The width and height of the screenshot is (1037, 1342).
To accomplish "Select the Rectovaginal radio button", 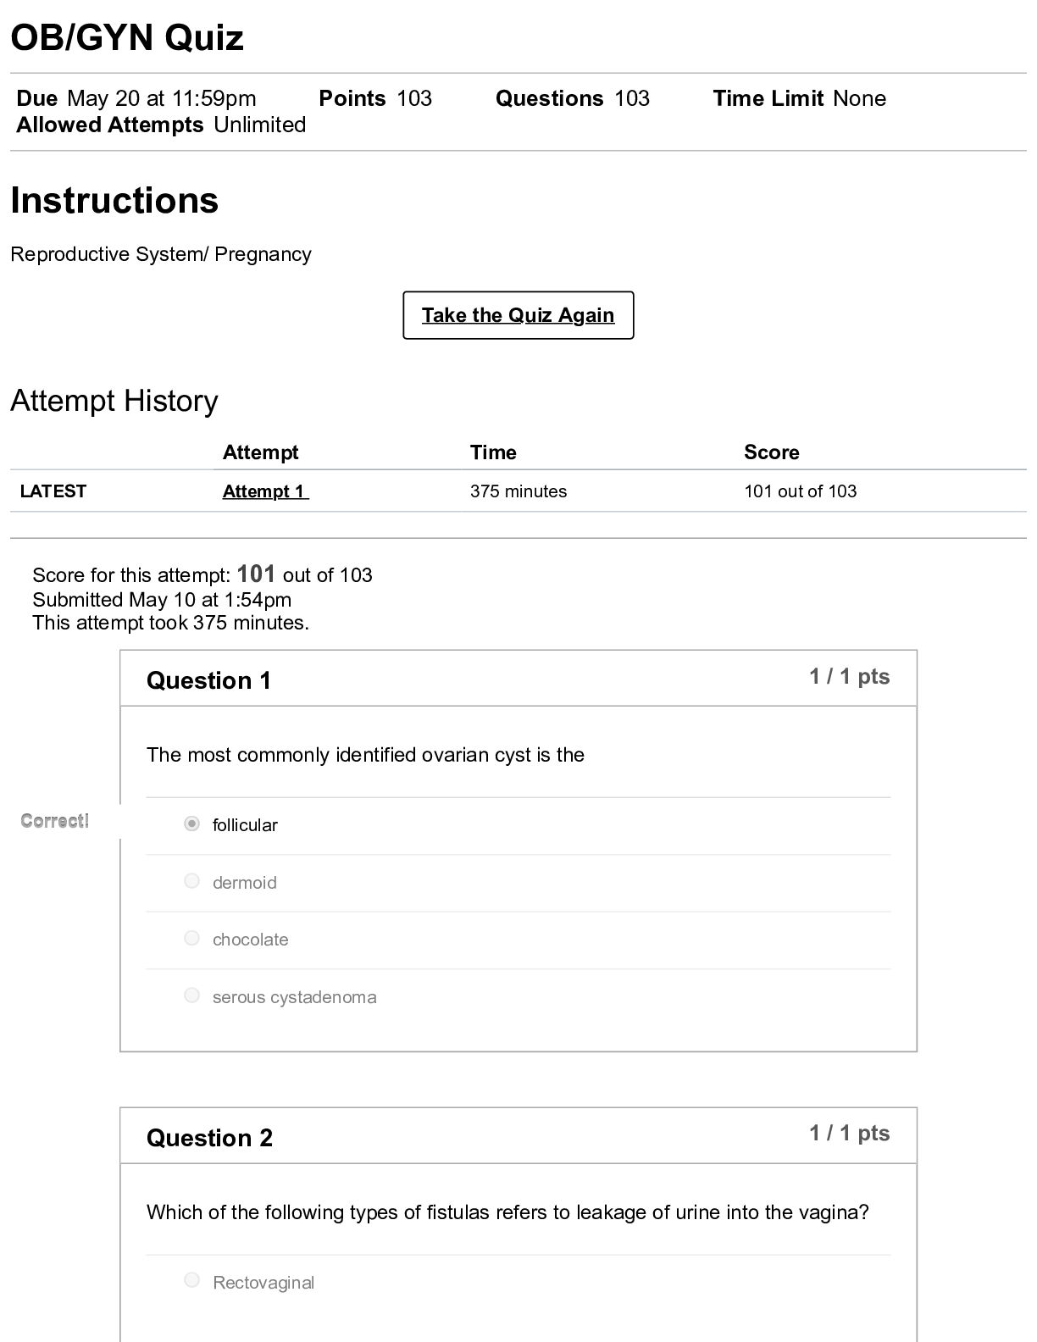I will pyautogui.click(x=192, y=1280).
